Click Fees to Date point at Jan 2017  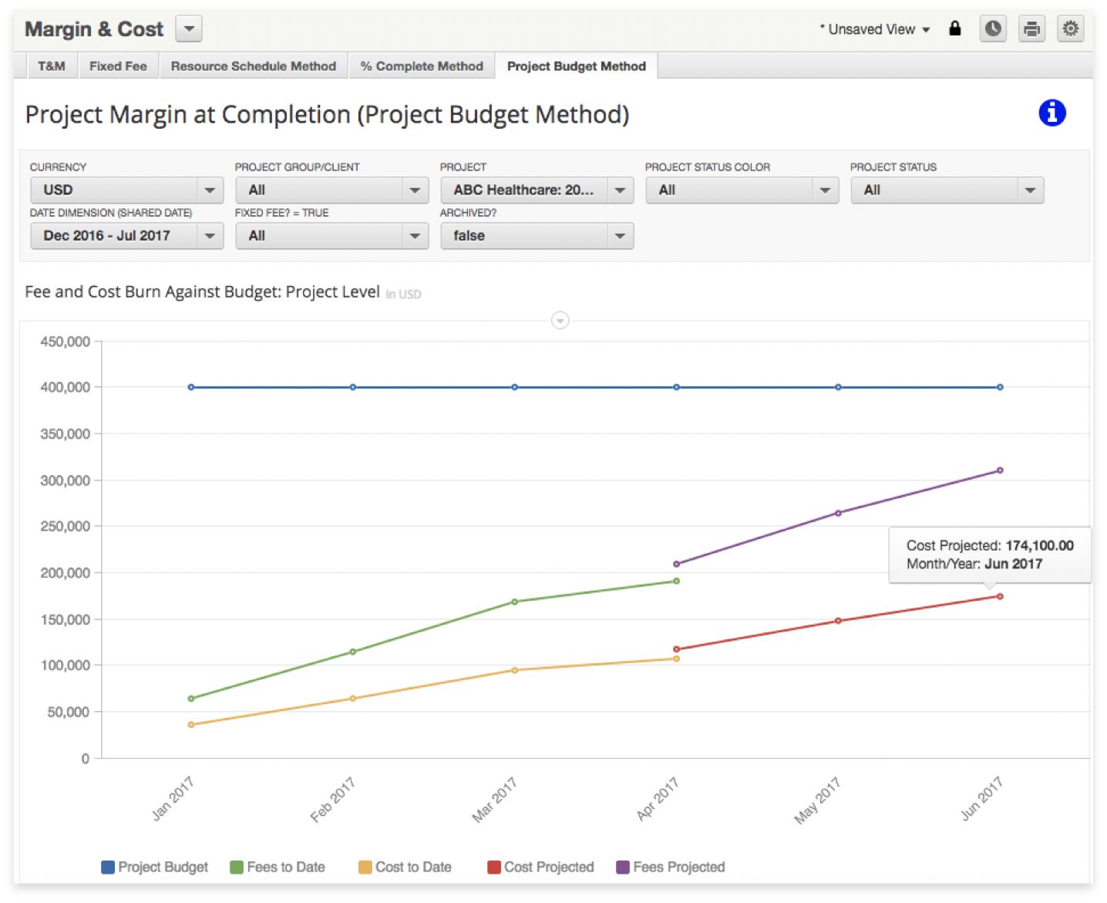pyautogui.click(x=191, y=699)
